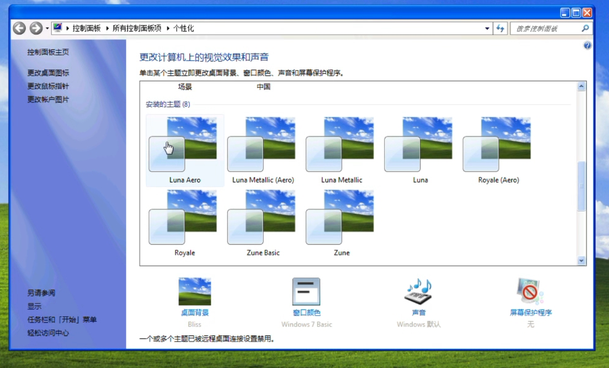Image resolution: width=609 pixels, height=368 pixels.
Task: Open 屏幕保护程序 screensaver icon
Action: pyautogui.click(x=531, y=291)
